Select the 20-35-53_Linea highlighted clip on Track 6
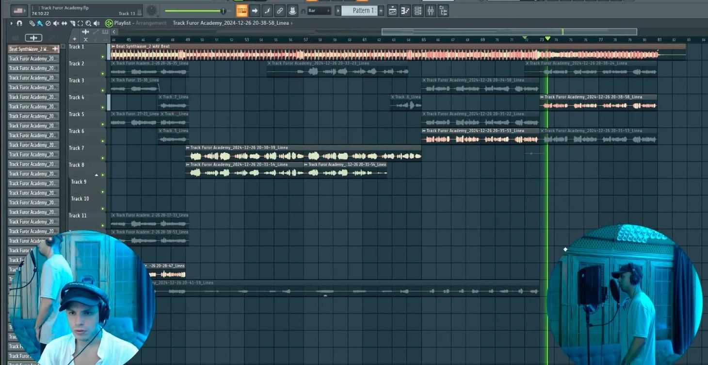 (480, 136)
